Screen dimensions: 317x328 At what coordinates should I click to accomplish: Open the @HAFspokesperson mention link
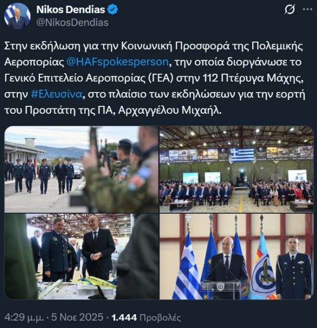pyautogui.click(x=117, y=62)
